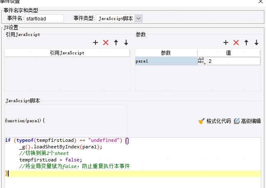This screenshot has height=188, width=266.
Task: Move the parameter row up
Action: click(246, 43)
